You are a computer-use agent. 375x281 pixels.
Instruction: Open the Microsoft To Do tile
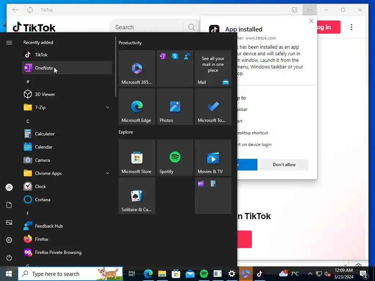[x=213, y=106]
